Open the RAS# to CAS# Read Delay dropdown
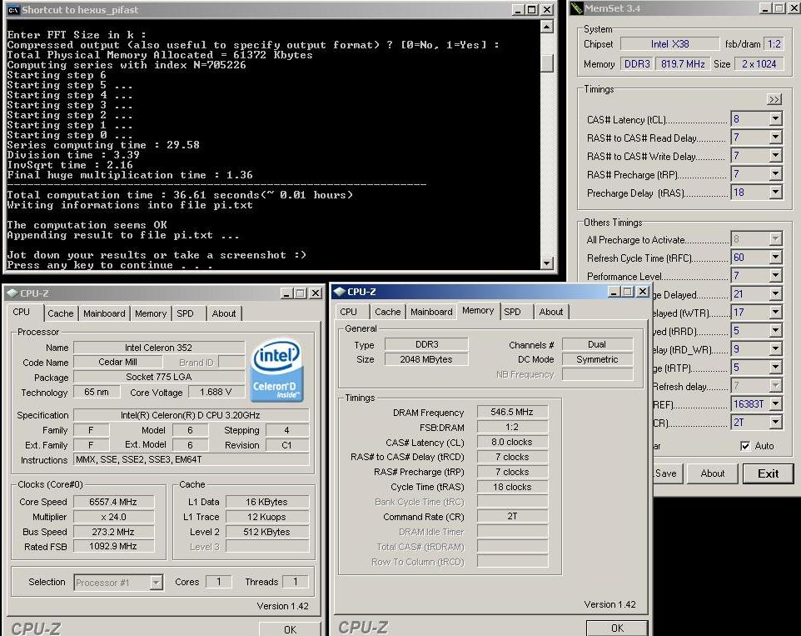Image resolution: width=801 pixels, height=636 pixels. pos(775,138)
